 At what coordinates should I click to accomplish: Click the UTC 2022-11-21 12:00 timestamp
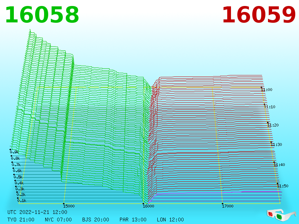tap(37, 212)
